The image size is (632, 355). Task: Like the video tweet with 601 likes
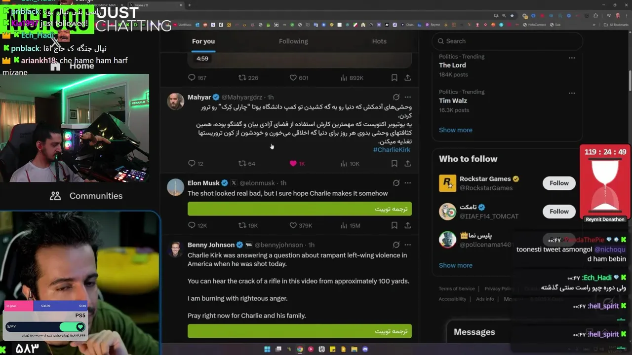tap(299, 78)
